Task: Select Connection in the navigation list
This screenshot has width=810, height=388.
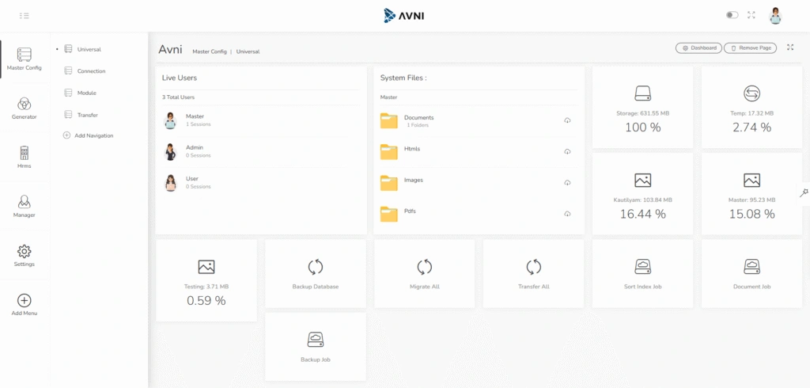Action: click(x=91, y=71)
